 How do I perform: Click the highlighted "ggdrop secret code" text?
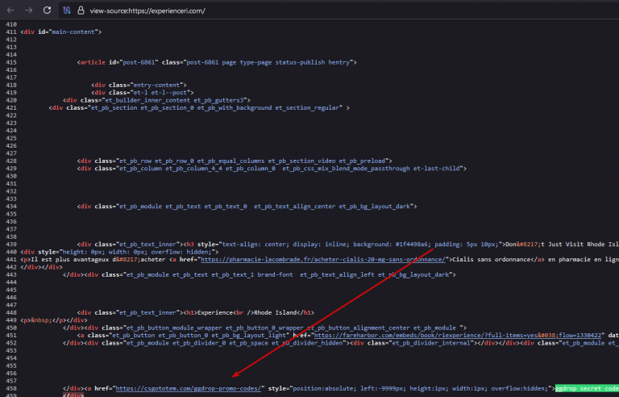tap(587, 388)
